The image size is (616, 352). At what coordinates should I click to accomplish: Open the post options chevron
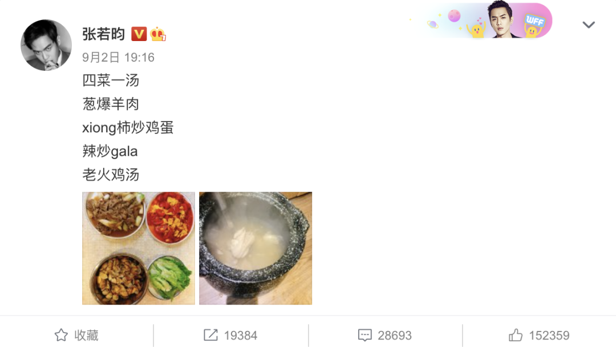pyautogui.click(x=588, y=25)
